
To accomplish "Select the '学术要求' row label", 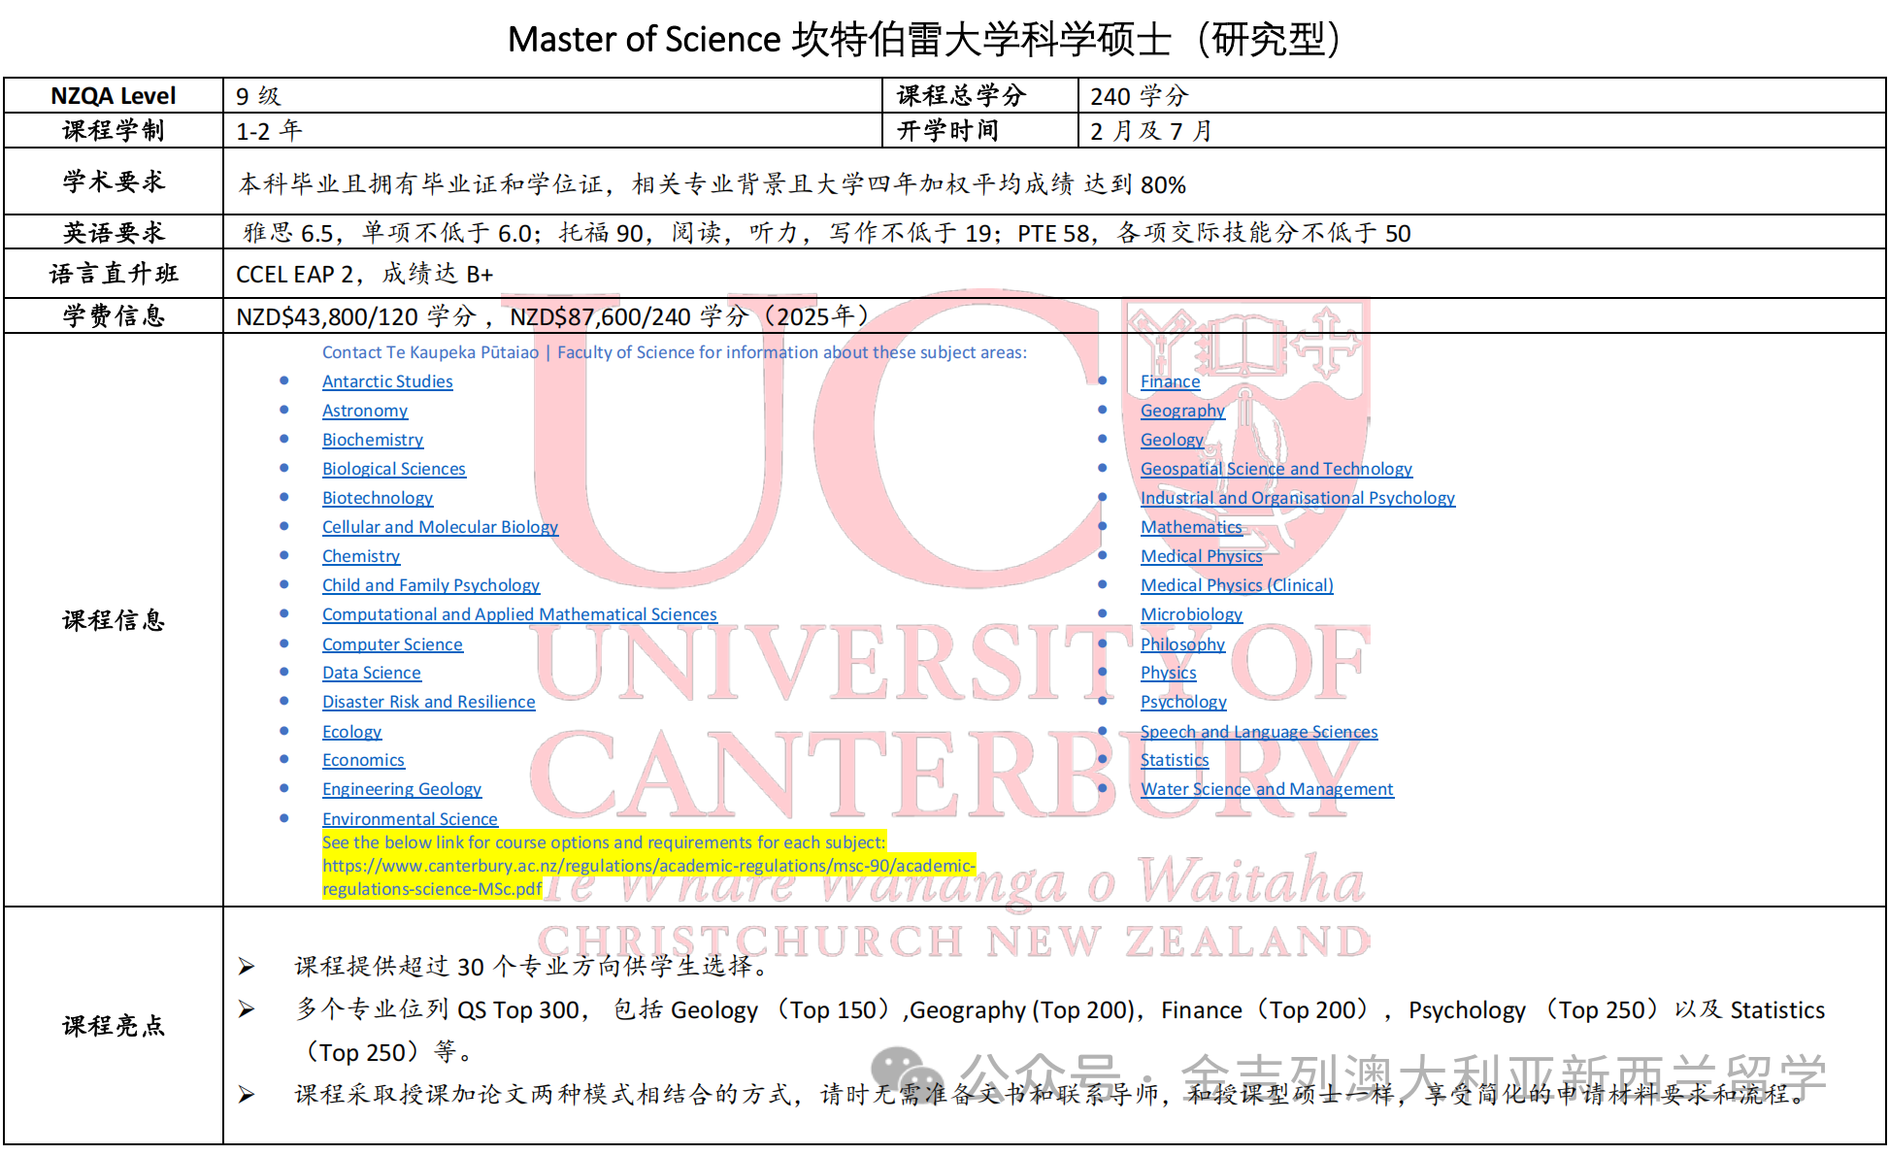I will coord(114,181).
